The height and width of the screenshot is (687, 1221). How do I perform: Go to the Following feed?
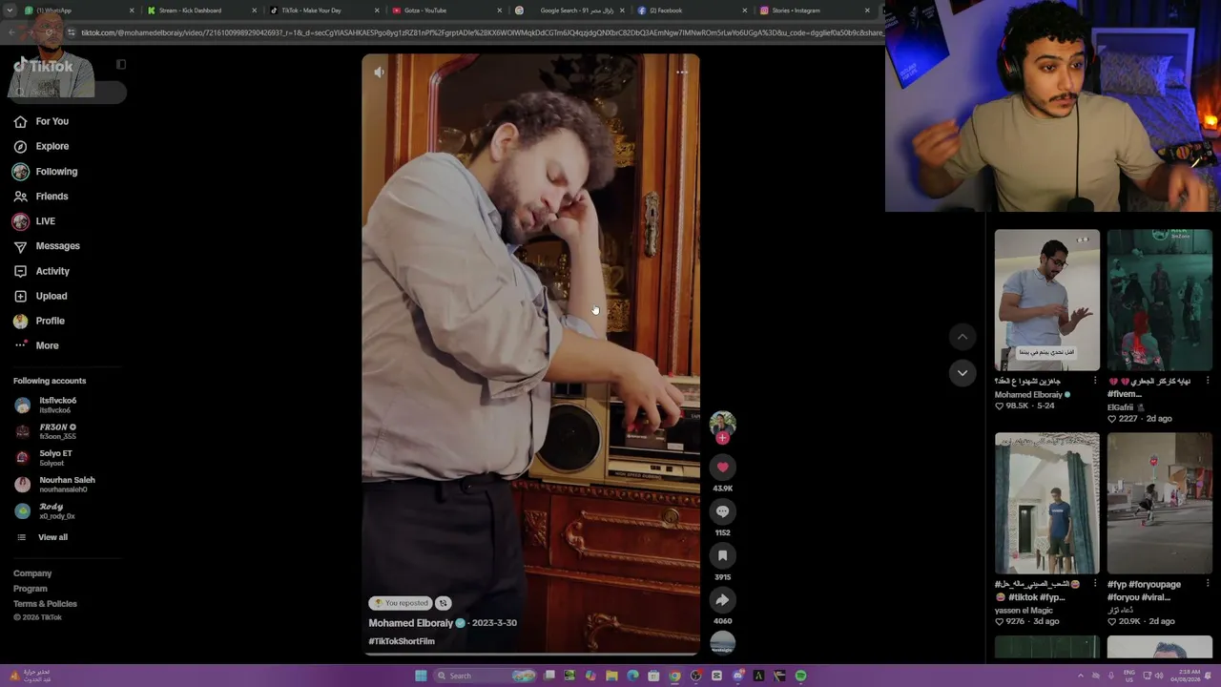click(45, 172)
